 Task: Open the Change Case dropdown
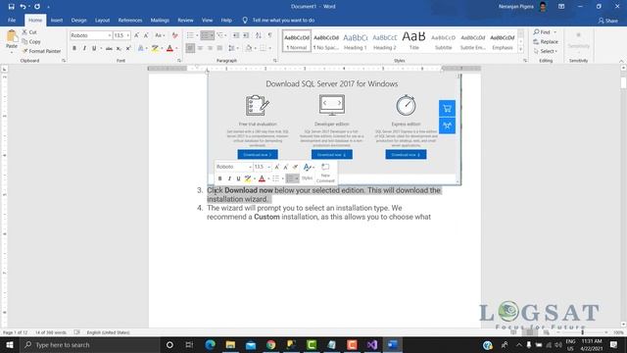click(x=160, y=35)
